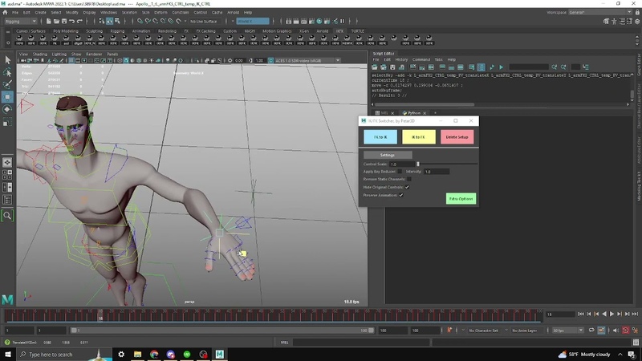642x361 pixels.
Task: Execute All double-arrow icon in Script Editor
Action: (x=492, y=67)
